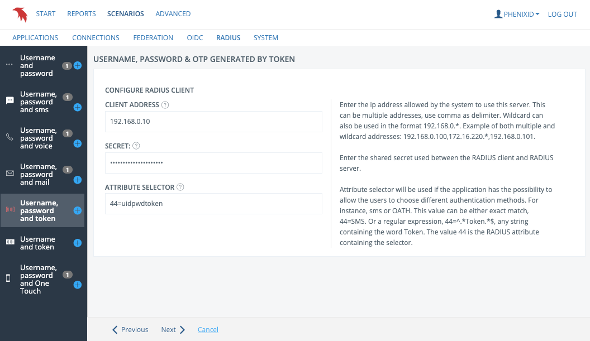Add a new Username and password scenario
This screenshot has height=341, width=590.
tap(78, 66)
